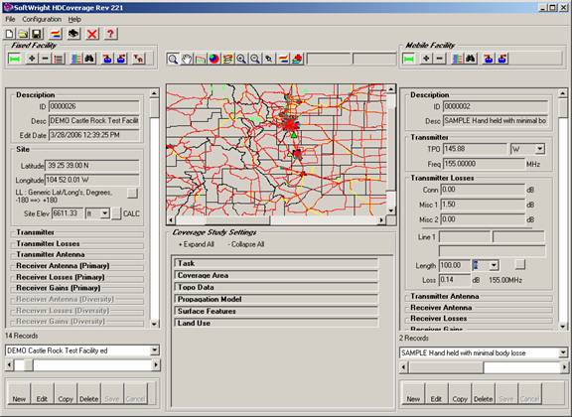Click the Misc 1 loss field
Screen dimensions: 572x417
483,205
